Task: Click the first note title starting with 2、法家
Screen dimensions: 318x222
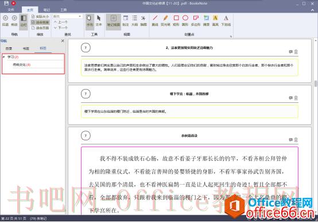Action: click(189, 48)
